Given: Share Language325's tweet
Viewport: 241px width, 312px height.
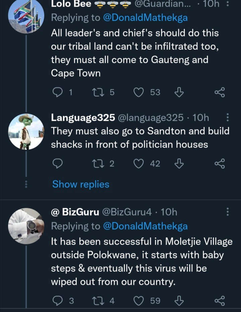Looking at the screenshot, I should click(220, 164).
